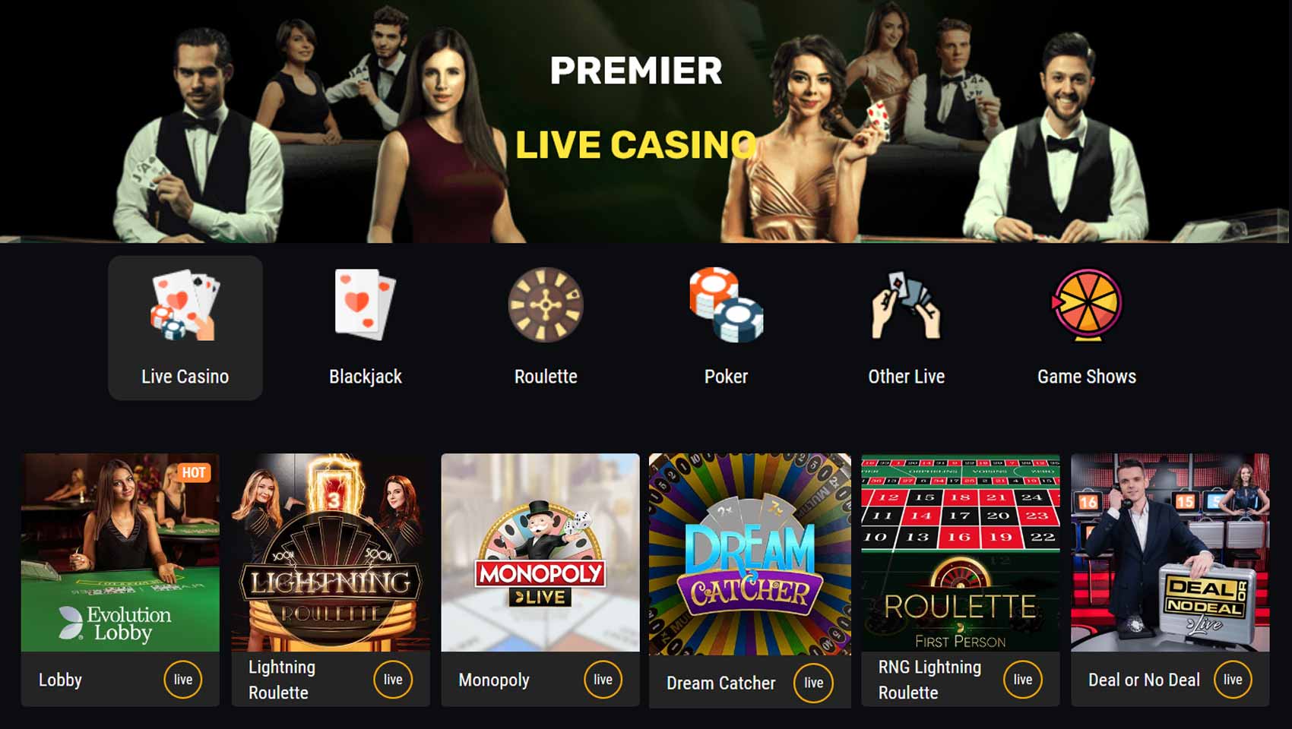The width and height of the screenshot is (1292, 729).
Task: Launch the Lightning Roulette game thumbnail
Action: point(331,552)
